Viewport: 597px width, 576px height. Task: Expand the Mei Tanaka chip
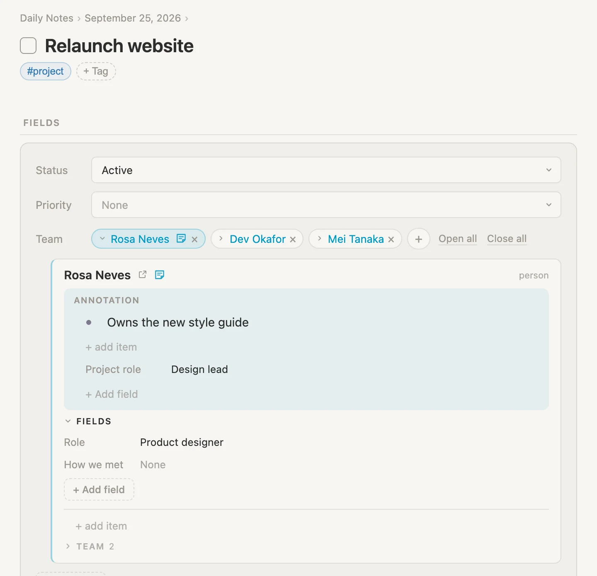pos(319,239)
